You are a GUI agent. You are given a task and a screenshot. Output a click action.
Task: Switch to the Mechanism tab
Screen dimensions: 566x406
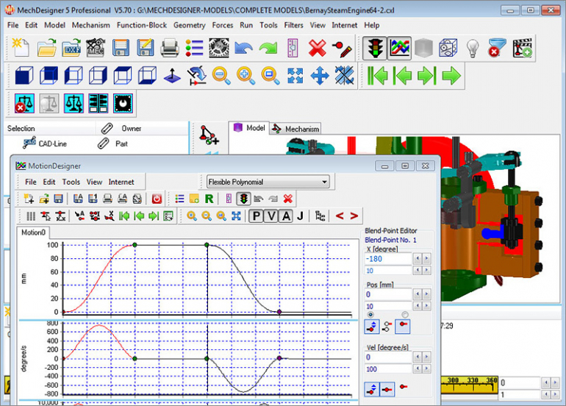coord(295,129)
